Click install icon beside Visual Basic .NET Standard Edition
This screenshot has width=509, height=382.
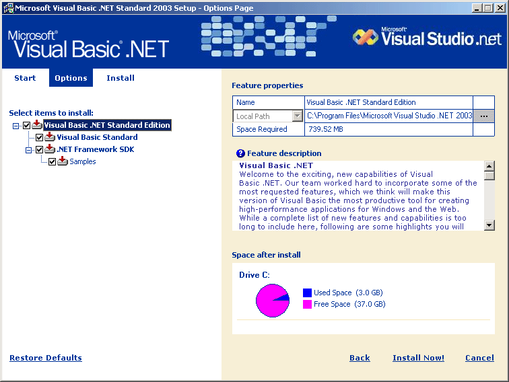click(x=37, y=125)
